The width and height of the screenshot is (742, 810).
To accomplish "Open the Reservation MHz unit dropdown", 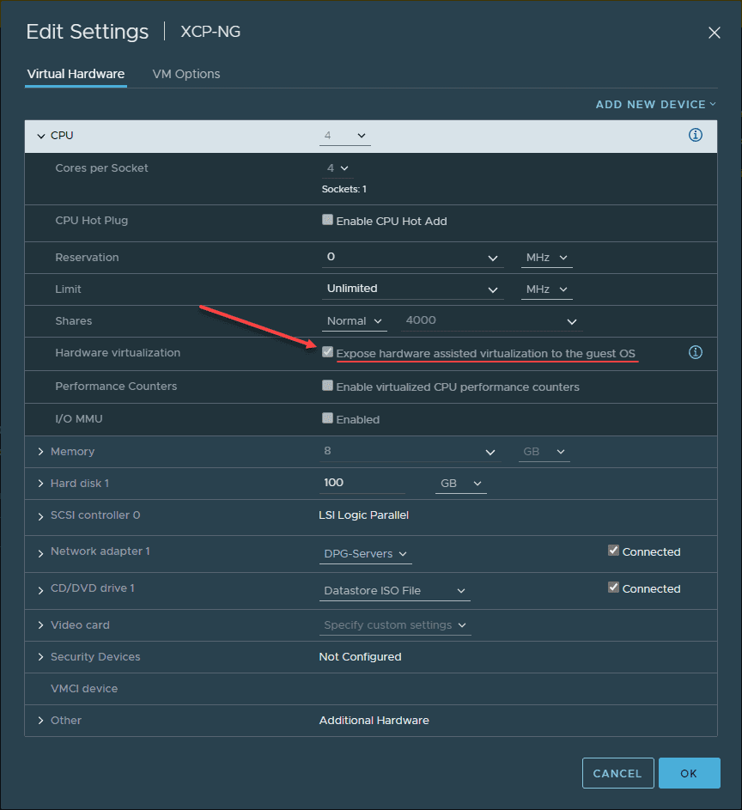I will coord(545,257).
